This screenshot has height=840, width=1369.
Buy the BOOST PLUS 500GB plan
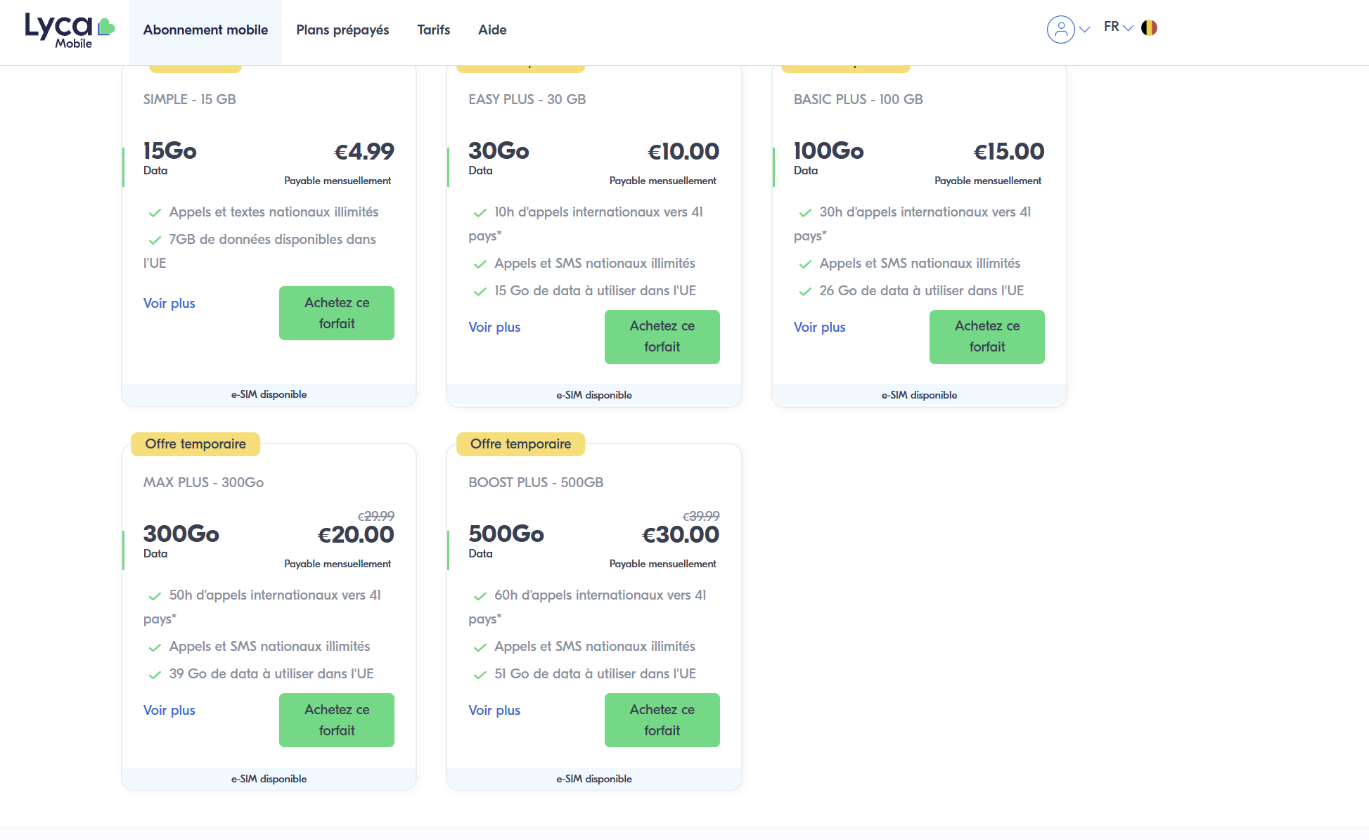662,721
